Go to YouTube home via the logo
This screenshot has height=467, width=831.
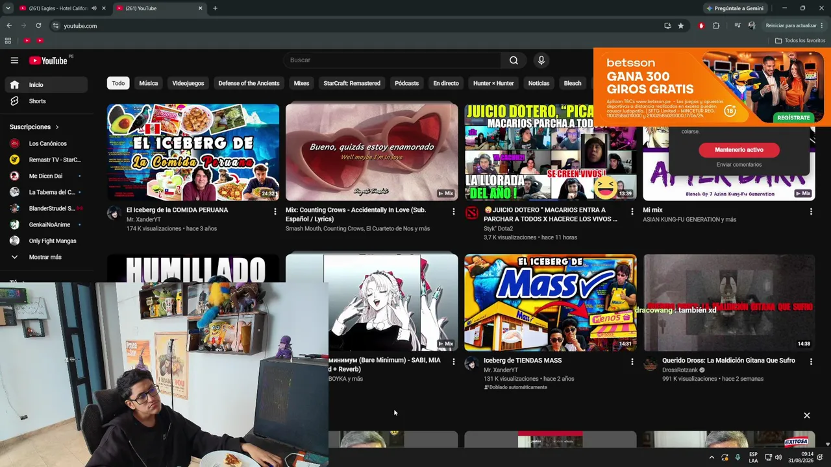point(48,60)
